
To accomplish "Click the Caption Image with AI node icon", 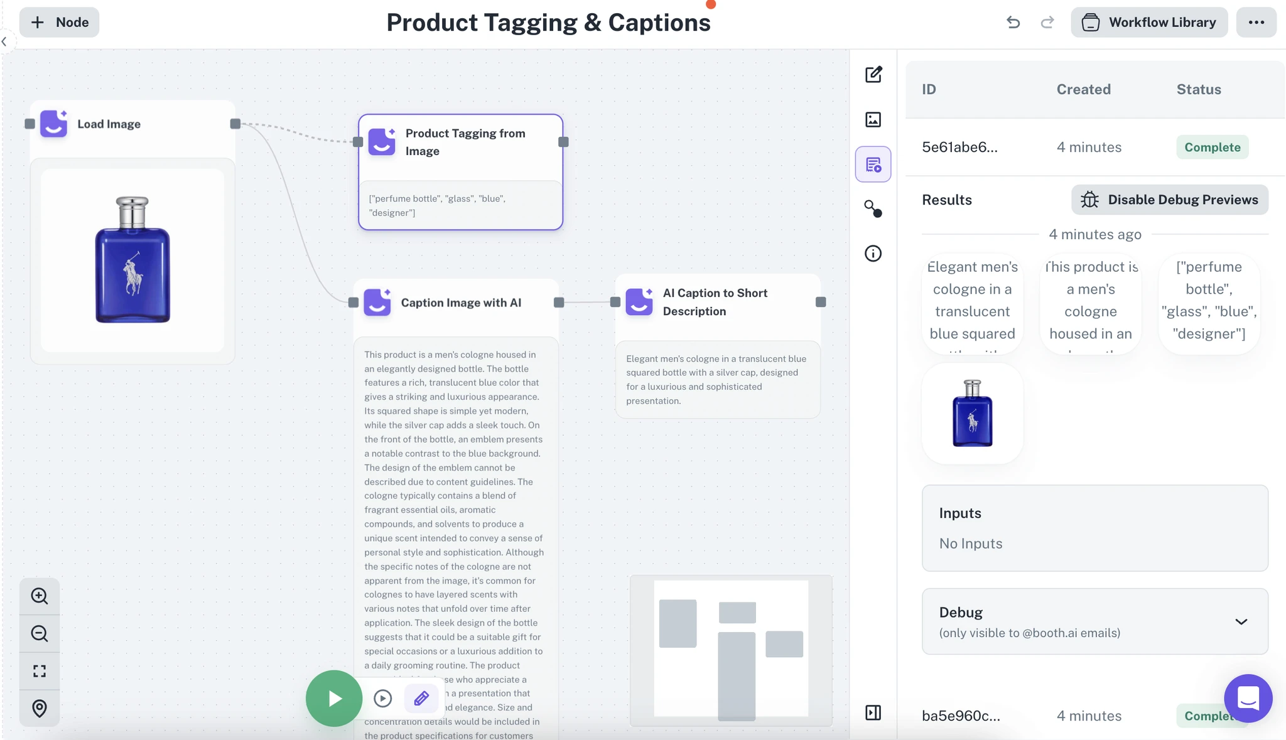I will tap(377, 302).
